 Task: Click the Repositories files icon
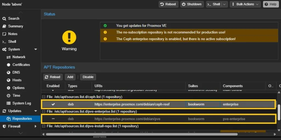coord(9,119)
